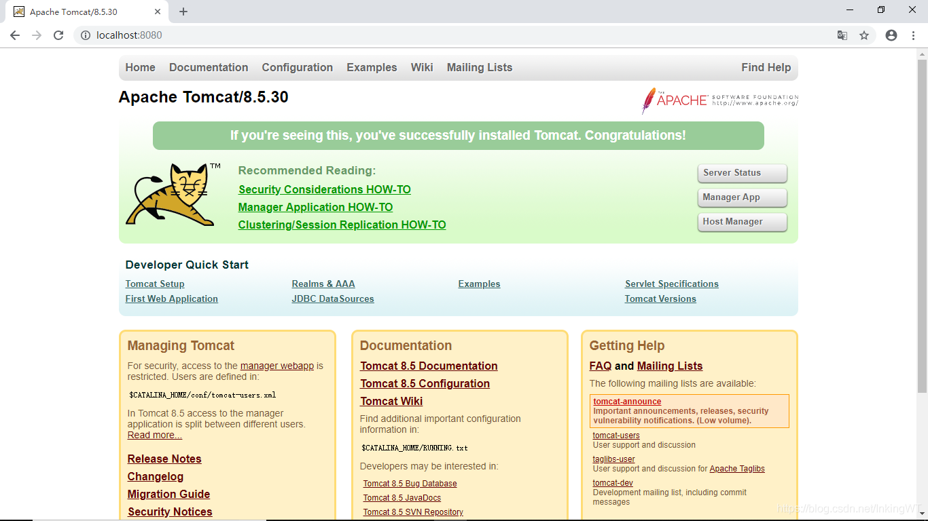The image size is (928, 521).
Task: Click the Tomcat cat logo image
Action: pos(173,194)
